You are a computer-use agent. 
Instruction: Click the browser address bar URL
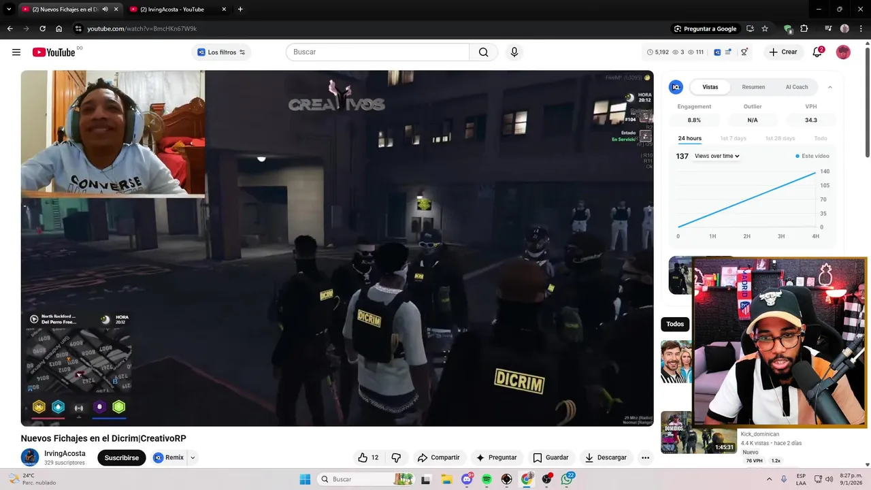tap(142, 29)
